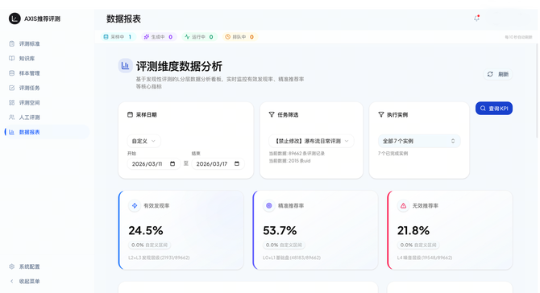This screenshot has height=293, width=540.
Task: Click the 24.5% value
Action: click(146, 230)
